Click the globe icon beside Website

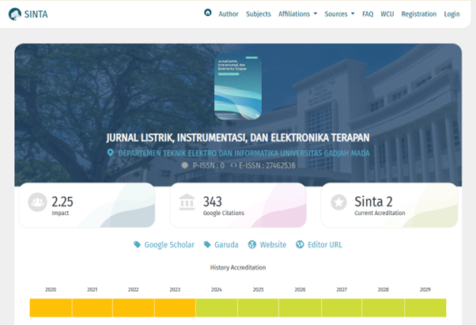point(252,245)
